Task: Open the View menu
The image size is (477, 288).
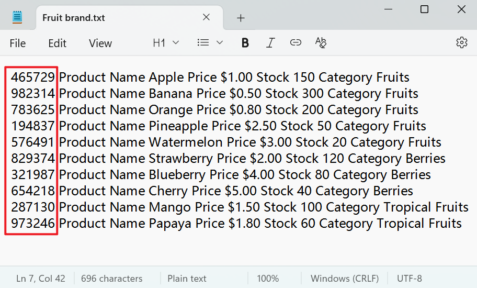Action: click(100, 43)
